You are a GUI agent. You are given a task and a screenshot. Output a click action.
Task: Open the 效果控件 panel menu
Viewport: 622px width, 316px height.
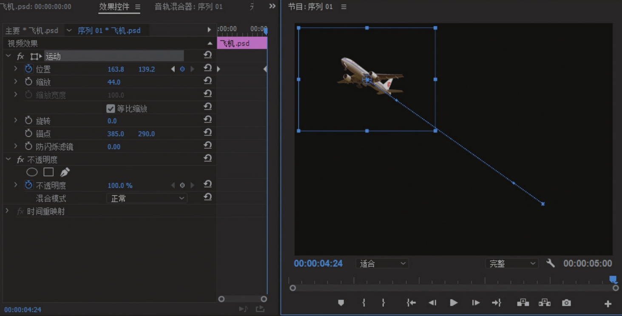click(x=137, y=7)
